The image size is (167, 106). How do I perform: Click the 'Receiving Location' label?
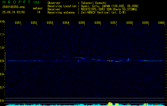(x=62, y=6)
